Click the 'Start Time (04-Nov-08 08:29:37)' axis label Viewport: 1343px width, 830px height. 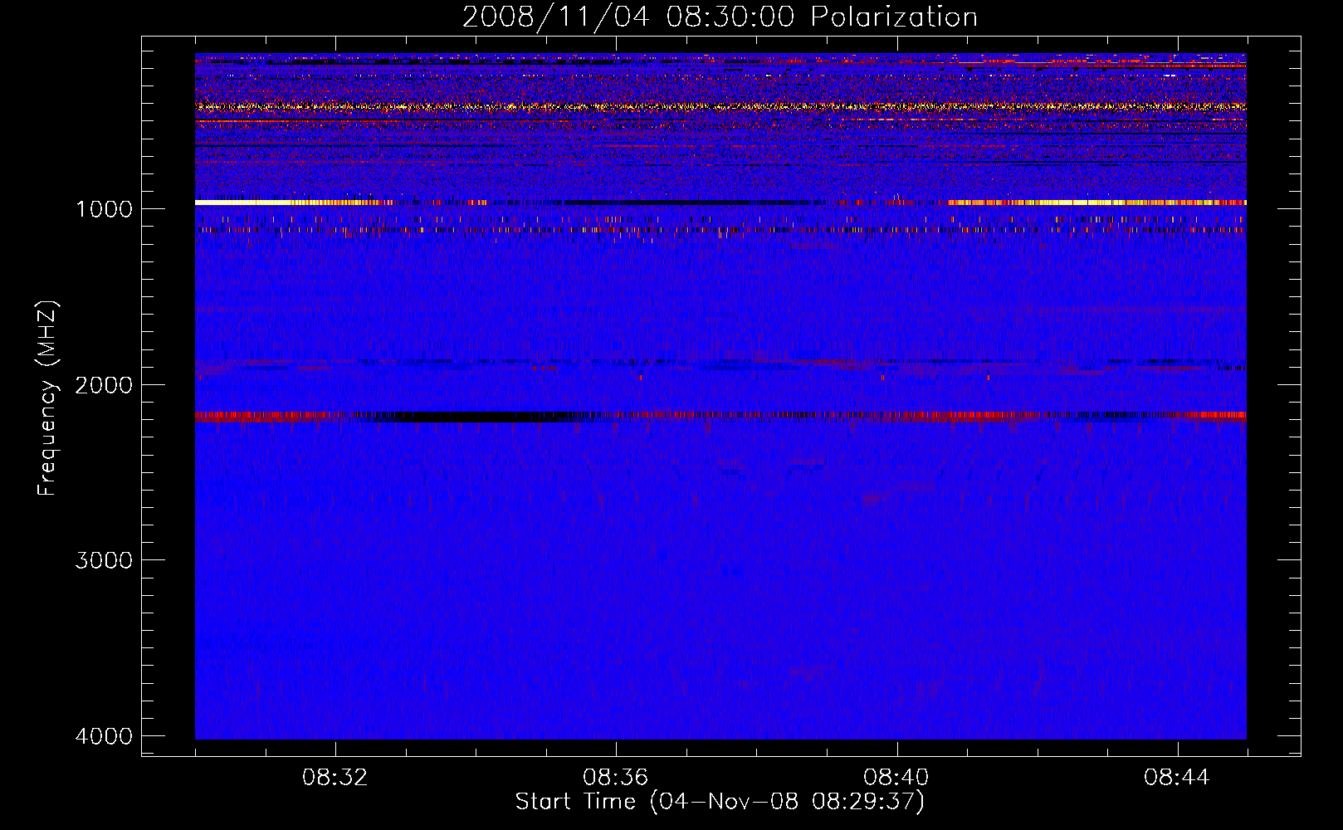pos(720,802)
